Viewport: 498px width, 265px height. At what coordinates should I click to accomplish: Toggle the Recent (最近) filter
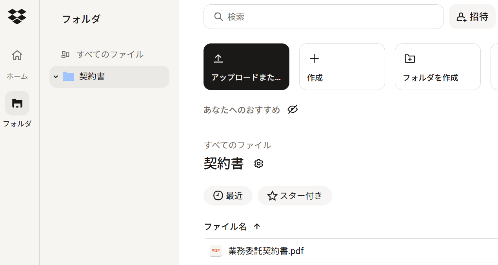(228, 196)
